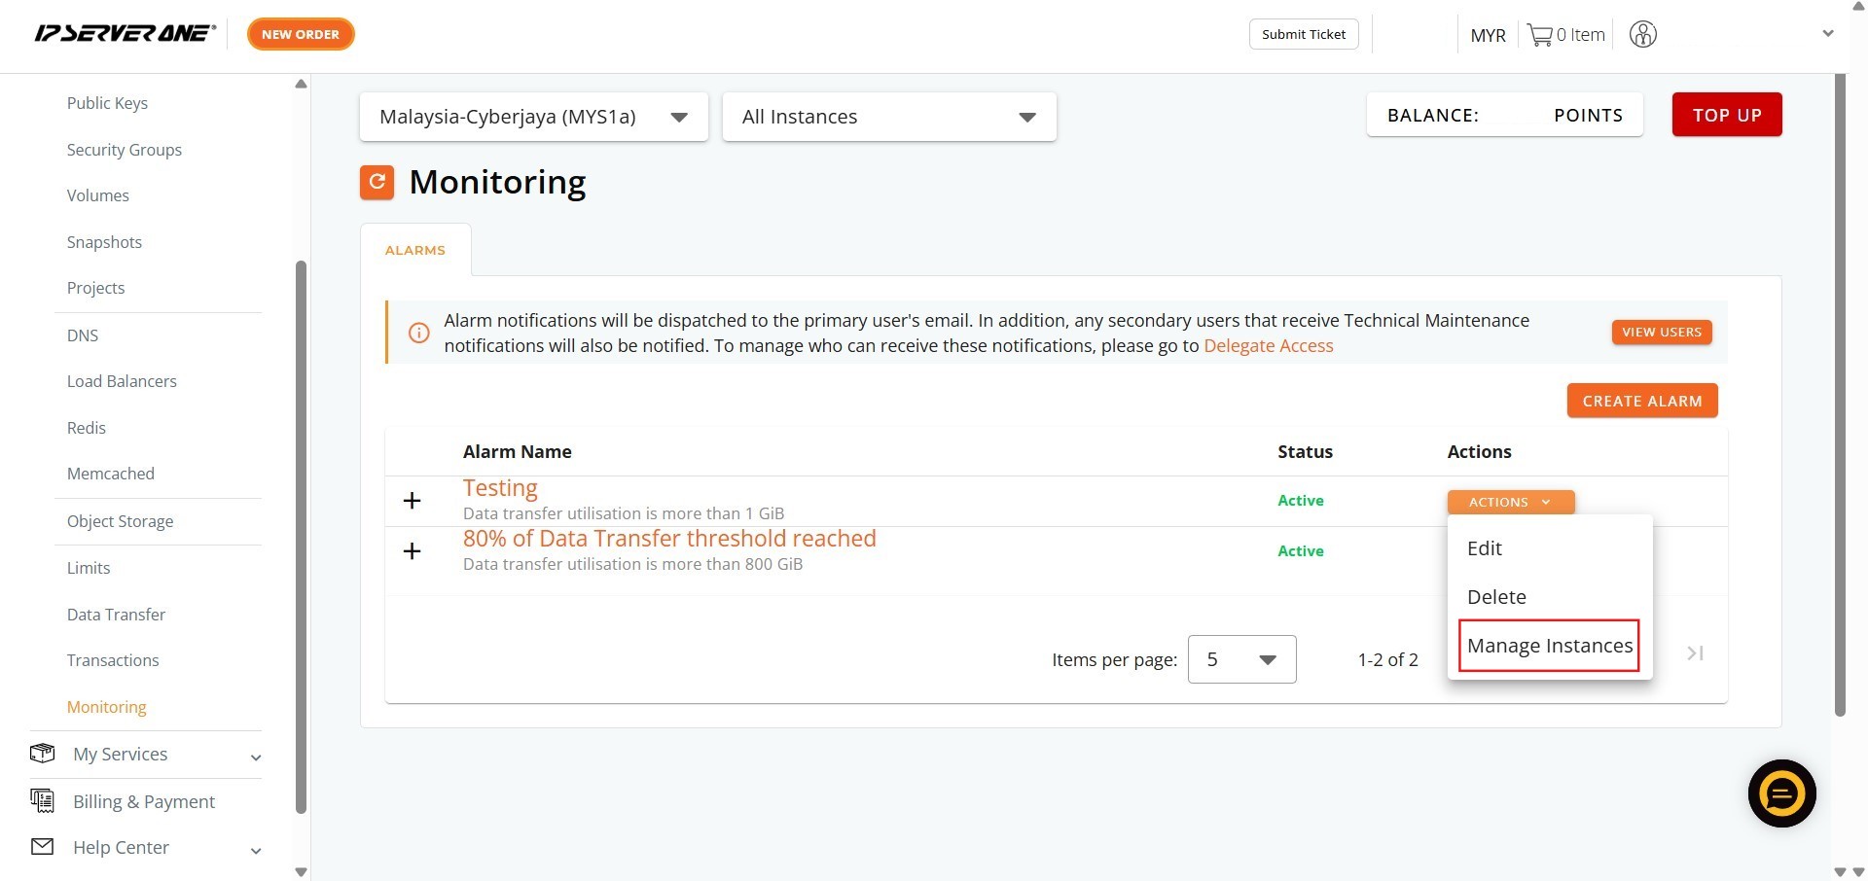This screenshot has width=1868, height=881.
Task: Open the All Instances dropdown
Action: point(888,117)
